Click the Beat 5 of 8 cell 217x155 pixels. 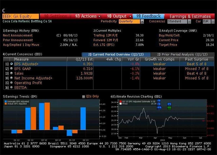[x=197, y=64]
